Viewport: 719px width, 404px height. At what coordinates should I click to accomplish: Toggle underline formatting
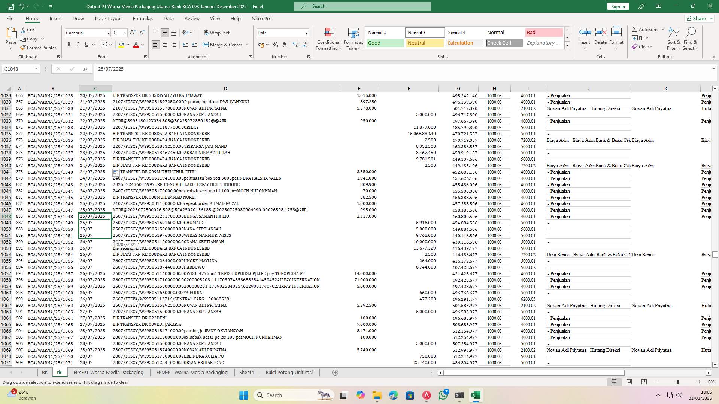point(86,44)
